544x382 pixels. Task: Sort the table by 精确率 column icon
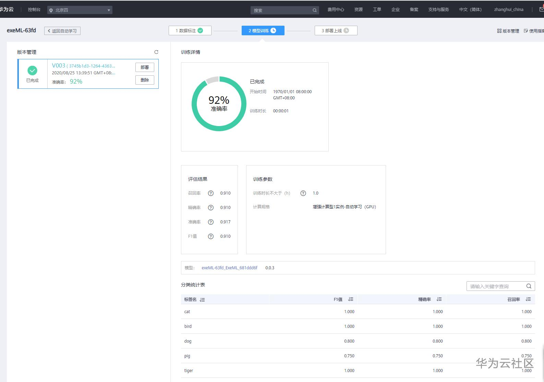439,299
